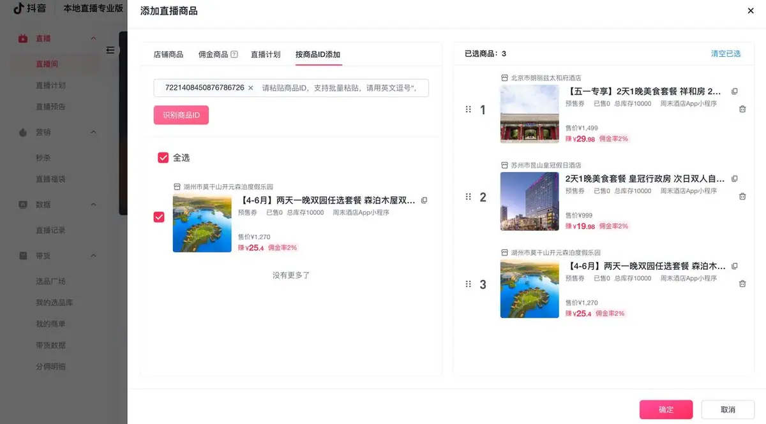Copy icon for selected 皇冠行政房 product
Viewport: 766px width, 424px height.
[x=734, y=179]
